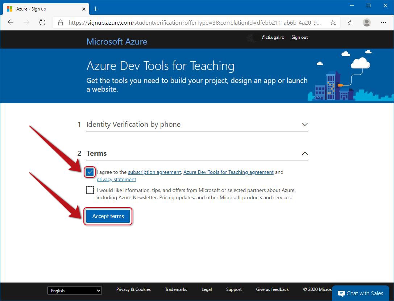The image size is (394, 301).
Task: Click the Give us feedback footer link
Action: [272, 289]
